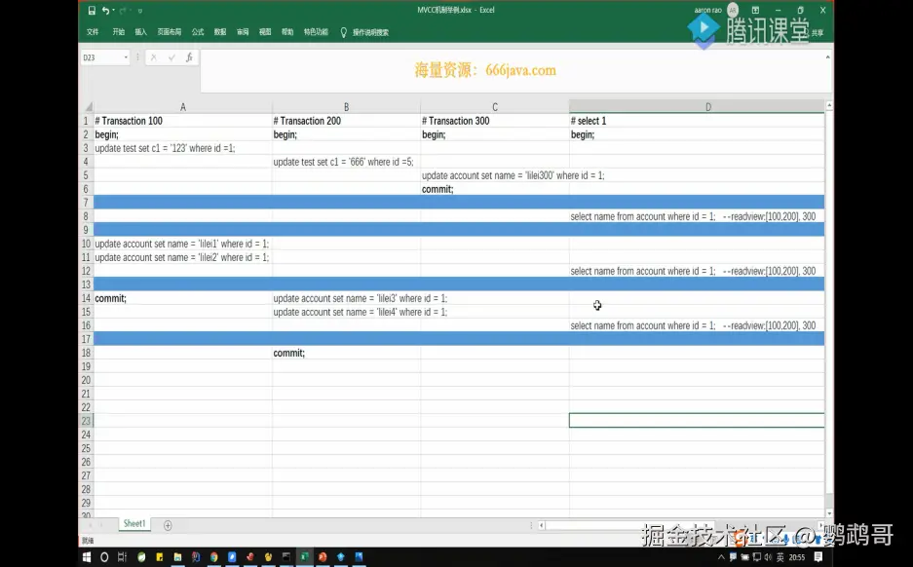
Task: Select cell updating name to 'lilei3'
Action: pyautogui.click(x=346, y=298)
